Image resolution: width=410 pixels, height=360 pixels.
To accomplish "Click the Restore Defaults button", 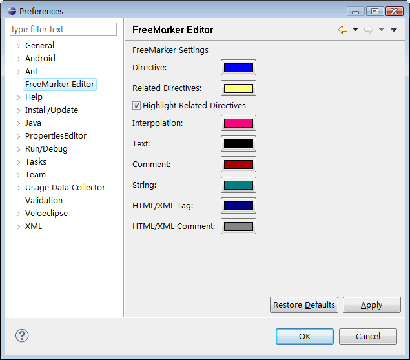I will [304, 305].
